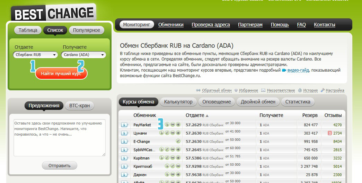Open the info icon for Kupitman
The width and height of the screenshot is (362, 183).
[124, 158]
